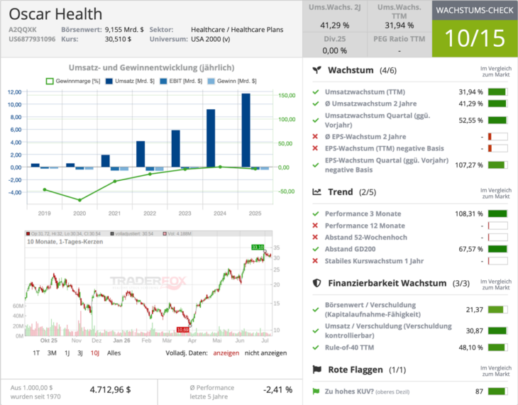Select the 1T chart timeframe
This screenshot has width=518, height=405.
[x=36, y=353]
